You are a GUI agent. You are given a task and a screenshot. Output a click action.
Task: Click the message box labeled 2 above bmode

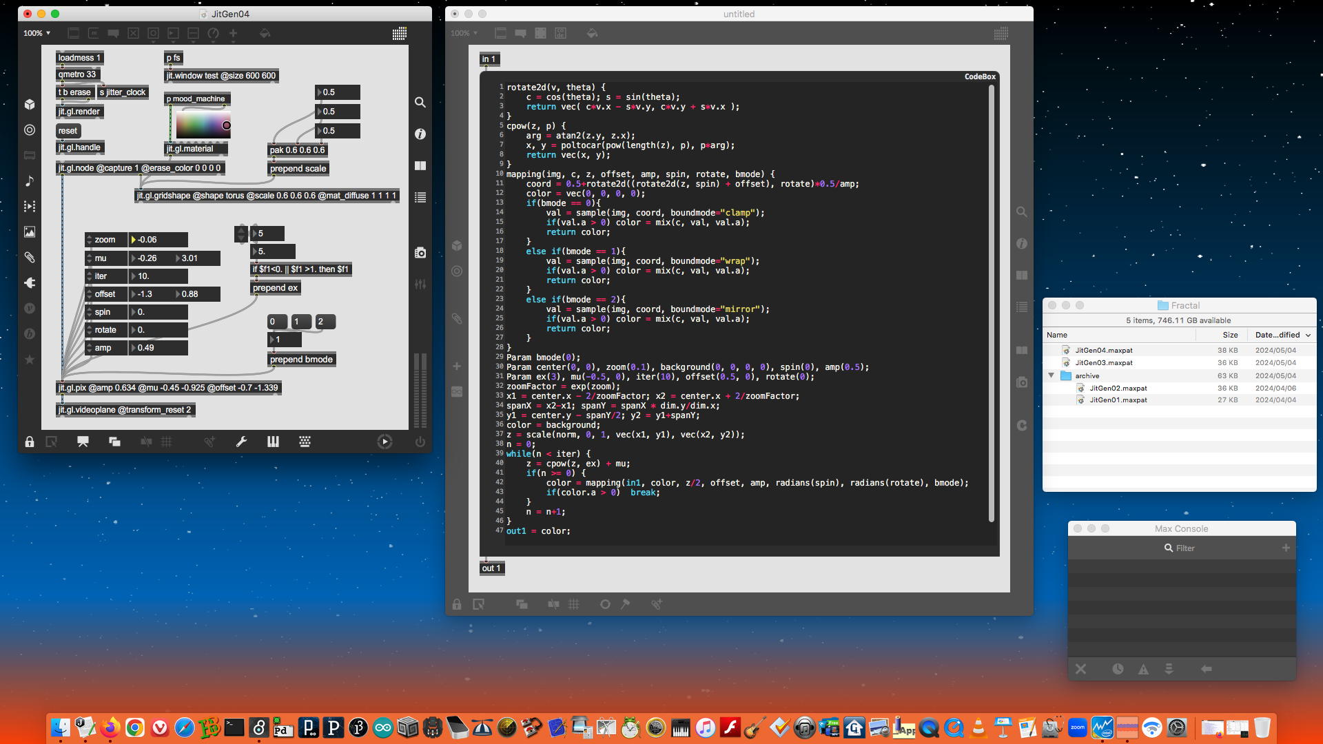[324, 322]
